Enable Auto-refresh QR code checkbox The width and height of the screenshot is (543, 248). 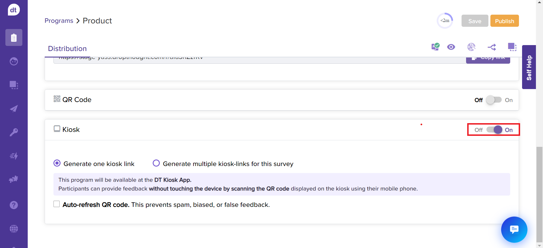click(x=57, y=204)
